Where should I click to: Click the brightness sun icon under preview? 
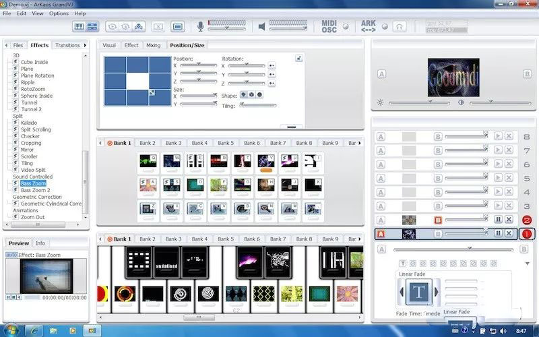(x=380, y=102)
